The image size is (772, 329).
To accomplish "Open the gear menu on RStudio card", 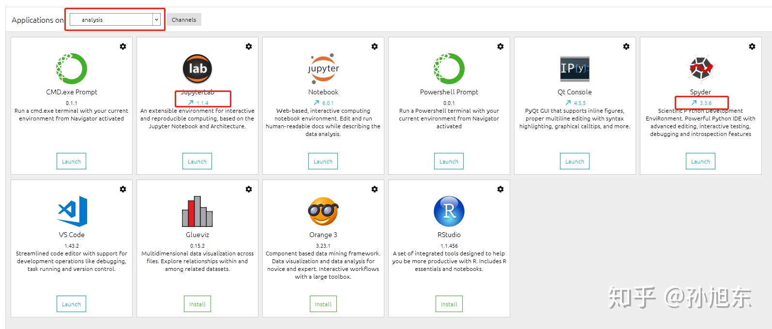I will click(500, 189).
